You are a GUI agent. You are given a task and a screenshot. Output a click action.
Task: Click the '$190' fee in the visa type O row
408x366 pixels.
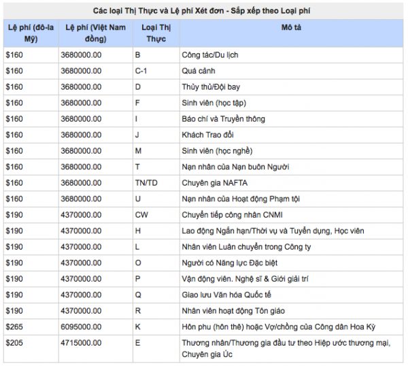(x=31, y=263)
